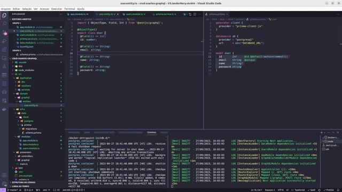Select the master branch in status bar
Screen dimensions: 342x192
click(13, 190)
